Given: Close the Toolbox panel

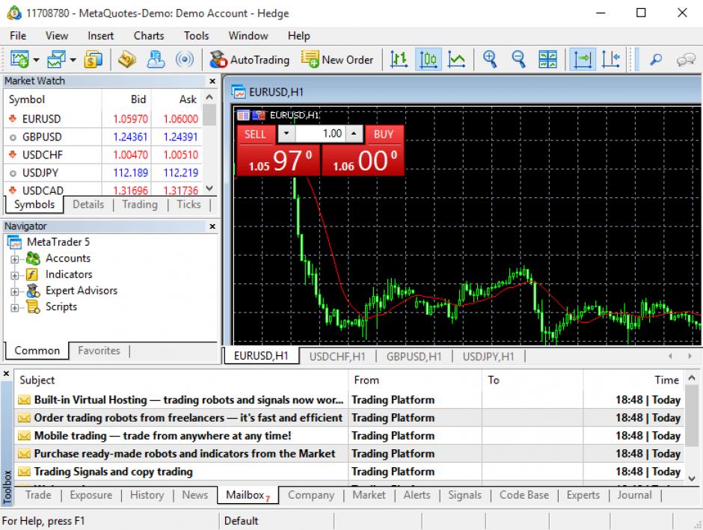Looking at the screenshot, I should click(6, 373).
